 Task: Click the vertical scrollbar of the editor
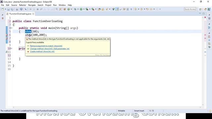tap(203, 61)
